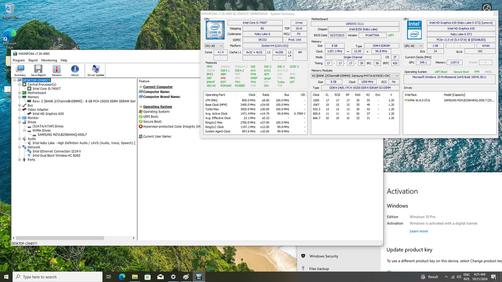The image size is (502, 282).
Task: Select Intel Core i5-7400T tree item
Action: pyautogui.click(x=47, y=89)
